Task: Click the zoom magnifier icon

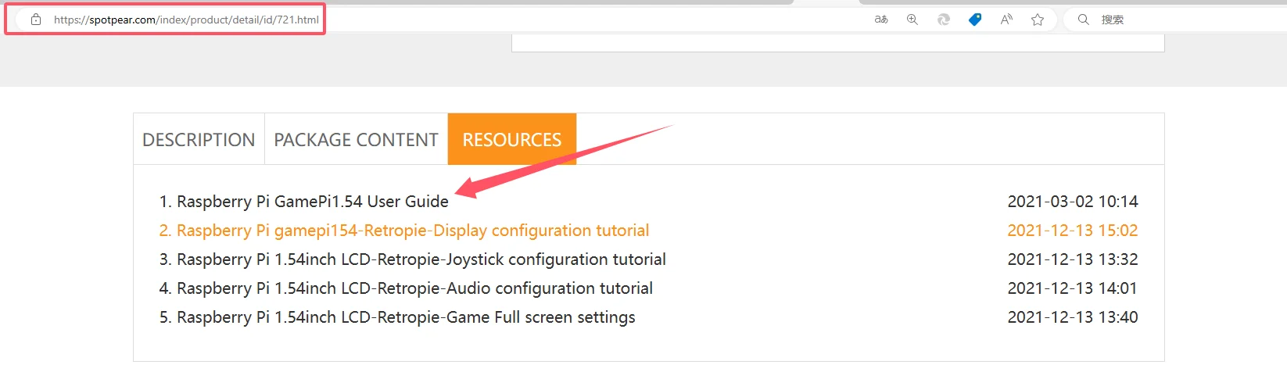Action: point(912,20)
